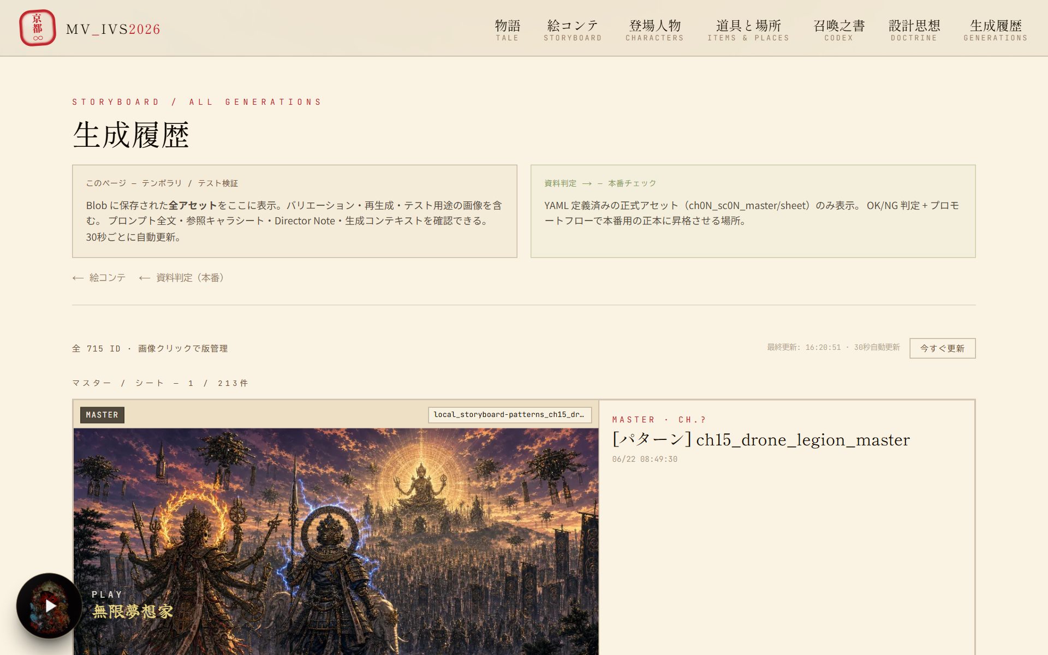
Task: Select the 設計思想 DOCTRINE nav item
Action: pos(914,30)
